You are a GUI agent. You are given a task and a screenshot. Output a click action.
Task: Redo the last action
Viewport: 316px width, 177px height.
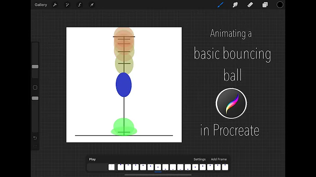[35, 146]
